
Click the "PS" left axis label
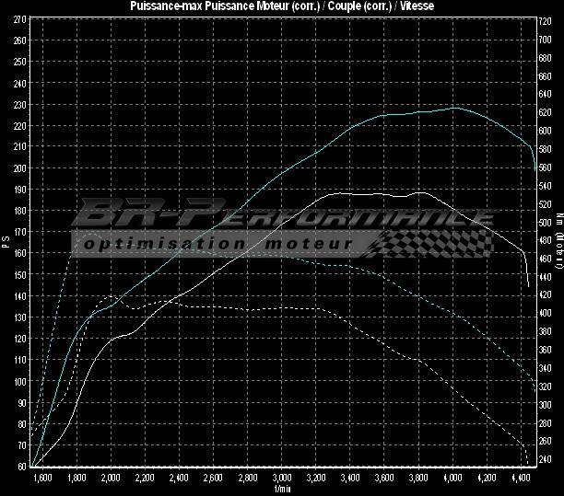(6, 241)
